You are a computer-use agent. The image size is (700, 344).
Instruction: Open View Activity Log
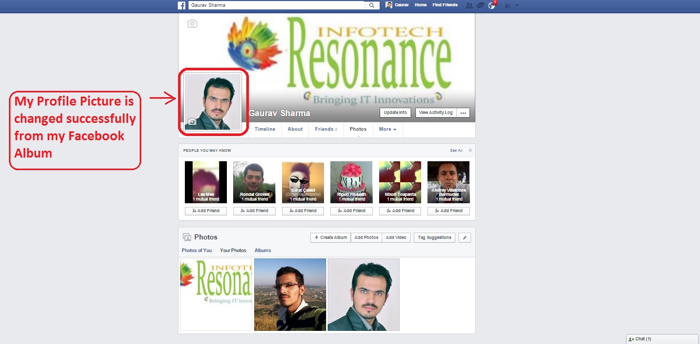click(436, 113)
